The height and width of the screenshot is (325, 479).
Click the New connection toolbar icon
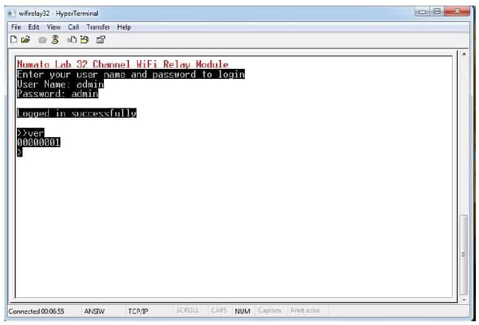click(x=15, y=39)
